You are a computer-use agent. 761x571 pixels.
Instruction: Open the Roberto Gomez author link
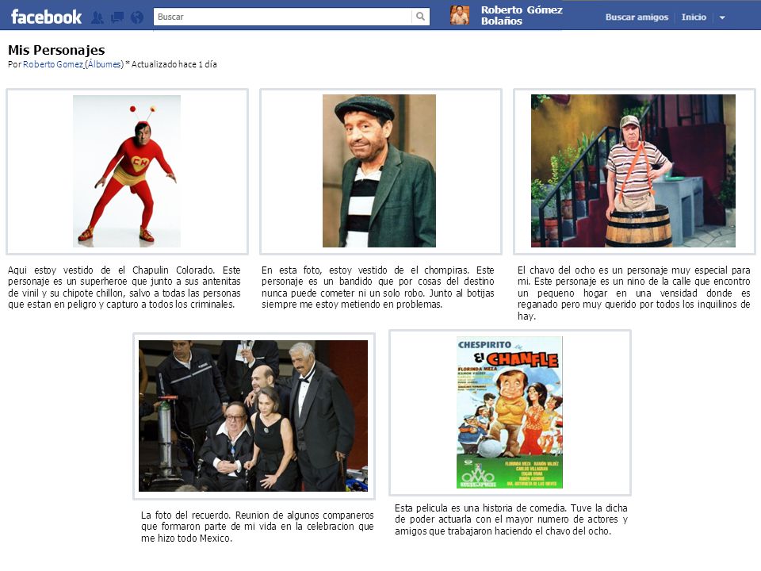53,64
